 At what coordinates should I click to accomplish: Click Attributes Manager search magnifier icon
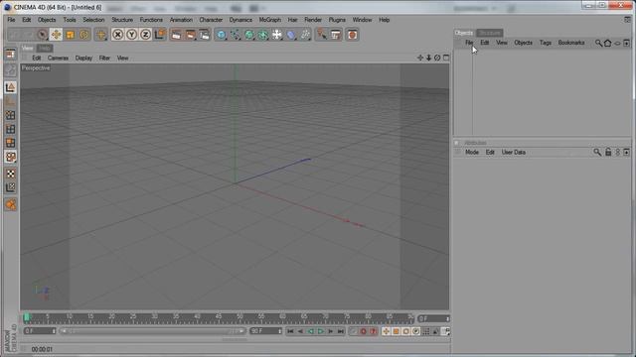(x=597, y=152)
